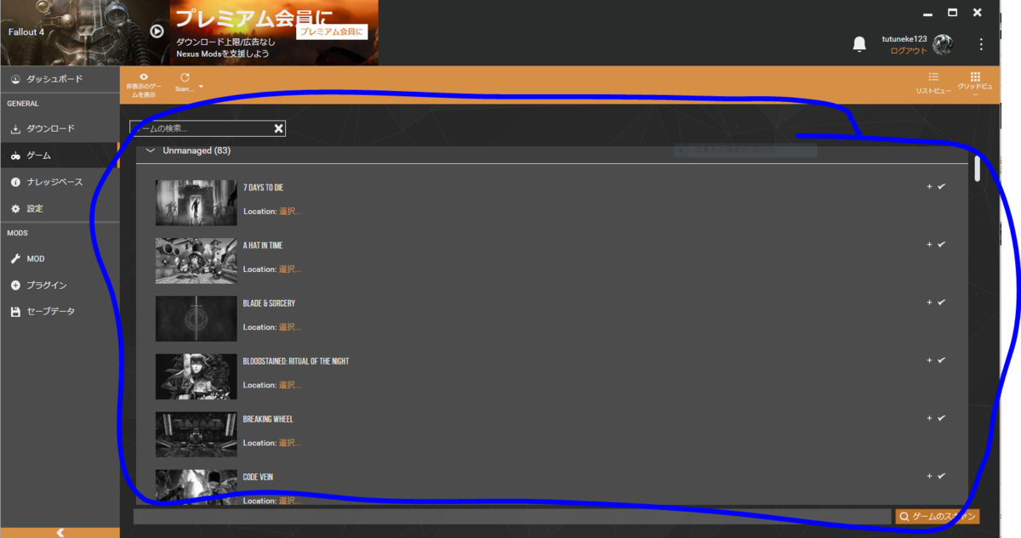Collapse the Unmanaged (83) section
The image size is (1021, 538).
151,150
